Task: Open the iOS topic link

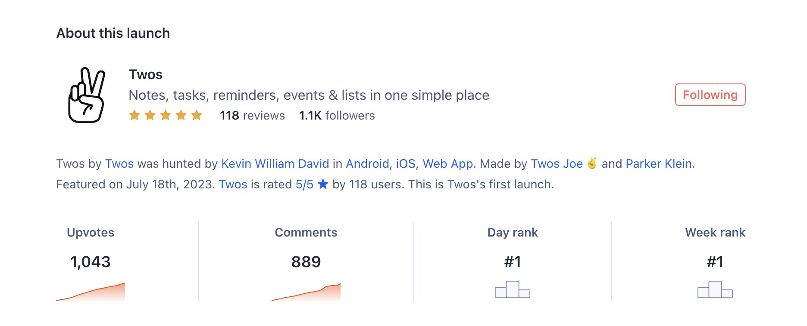Action: (406, 163)
